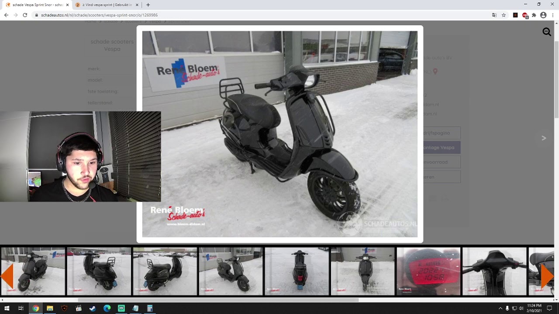Bookmark this page with the star
The height and width of the screenshot is (314, 559).
(x=504, y=15)
